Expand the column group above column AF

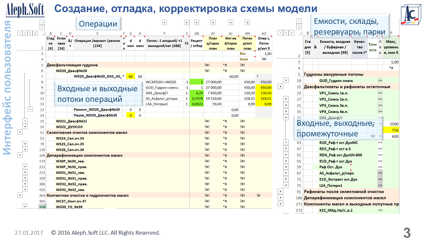[213, 23]
